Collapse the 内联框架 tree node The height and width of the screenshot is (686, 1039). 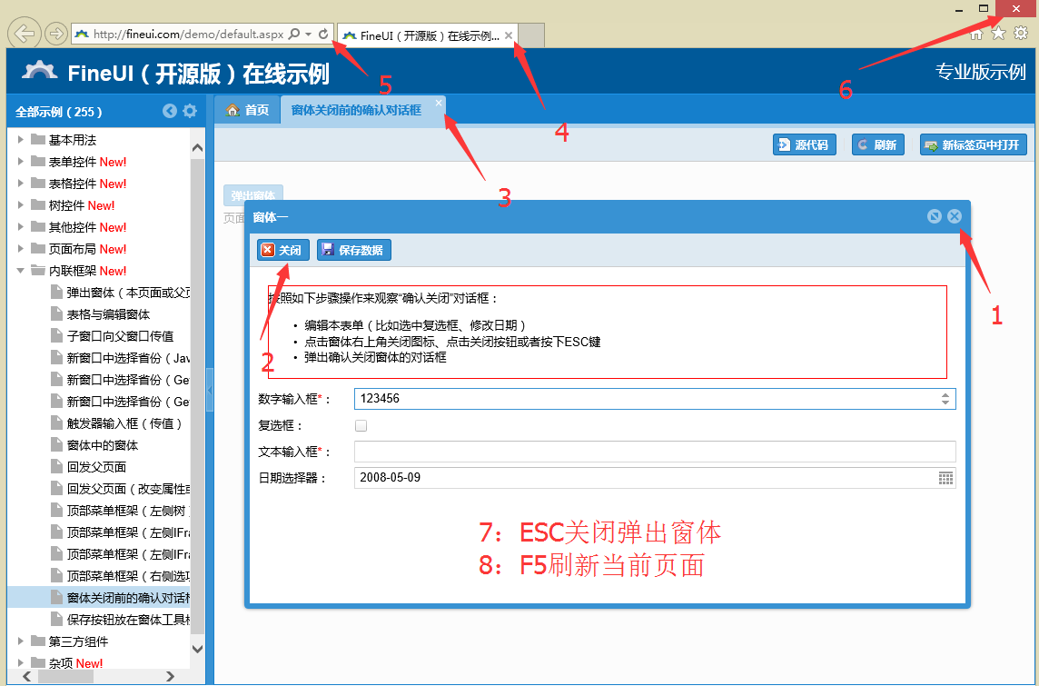coord(21,271)
